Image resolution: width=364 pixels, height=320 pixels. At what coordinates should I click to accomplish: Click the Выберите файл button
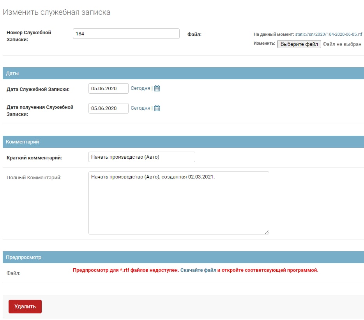click(x=299, y=44)
